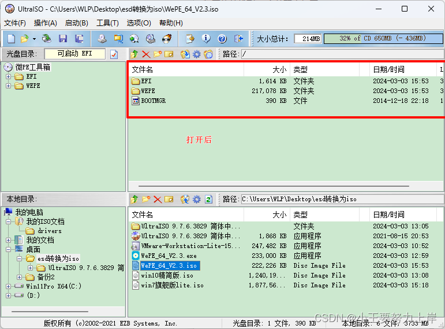This screenshot has width=445, height=329.
Task: Click the 32% of CD 650MB capacity bar
Action: 383,38
